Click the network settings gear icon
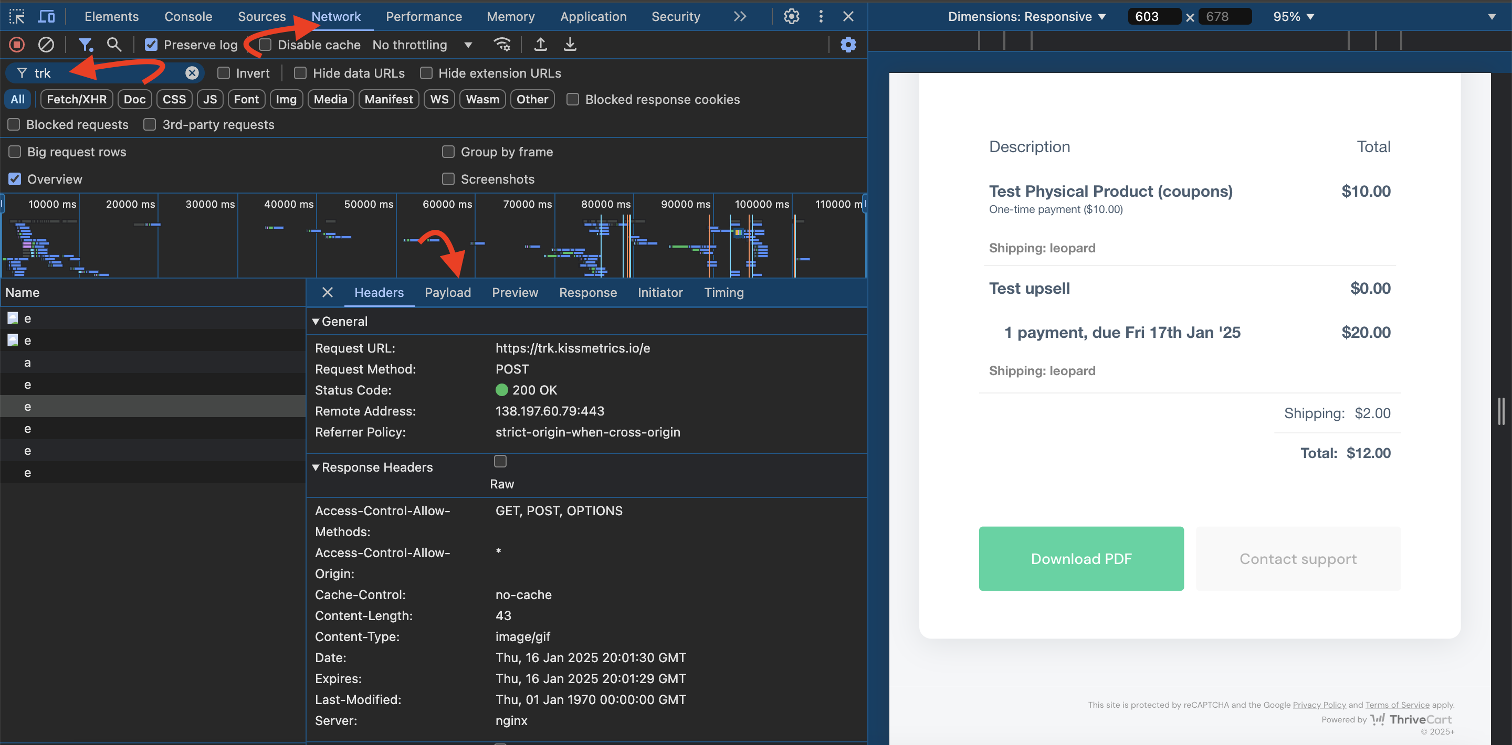 847,45
